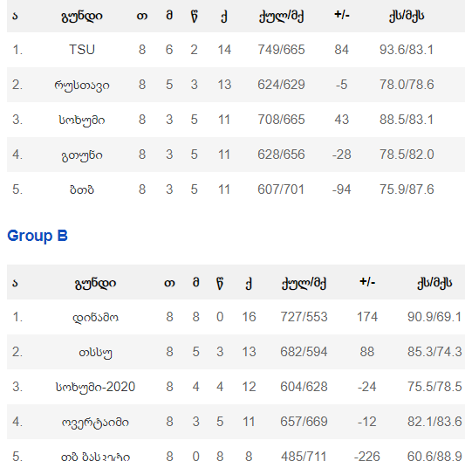Viewport: 465px width, 461px height.
Task: Click სოხუმი-2020 team name
Action: [x=95, y=387]
